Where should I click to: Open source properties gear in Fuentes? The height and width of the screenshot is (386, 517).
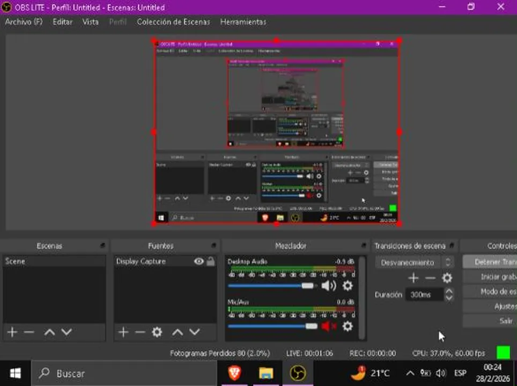tap(157, 332)
